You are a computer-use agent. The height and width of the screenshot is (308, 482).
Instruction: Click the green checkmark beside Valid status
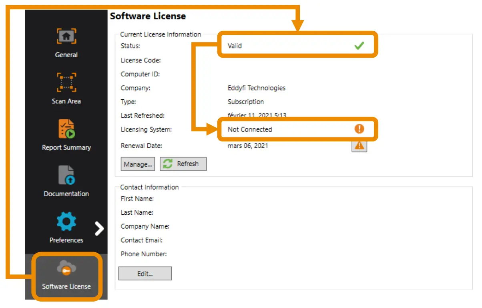coord(359,46)
